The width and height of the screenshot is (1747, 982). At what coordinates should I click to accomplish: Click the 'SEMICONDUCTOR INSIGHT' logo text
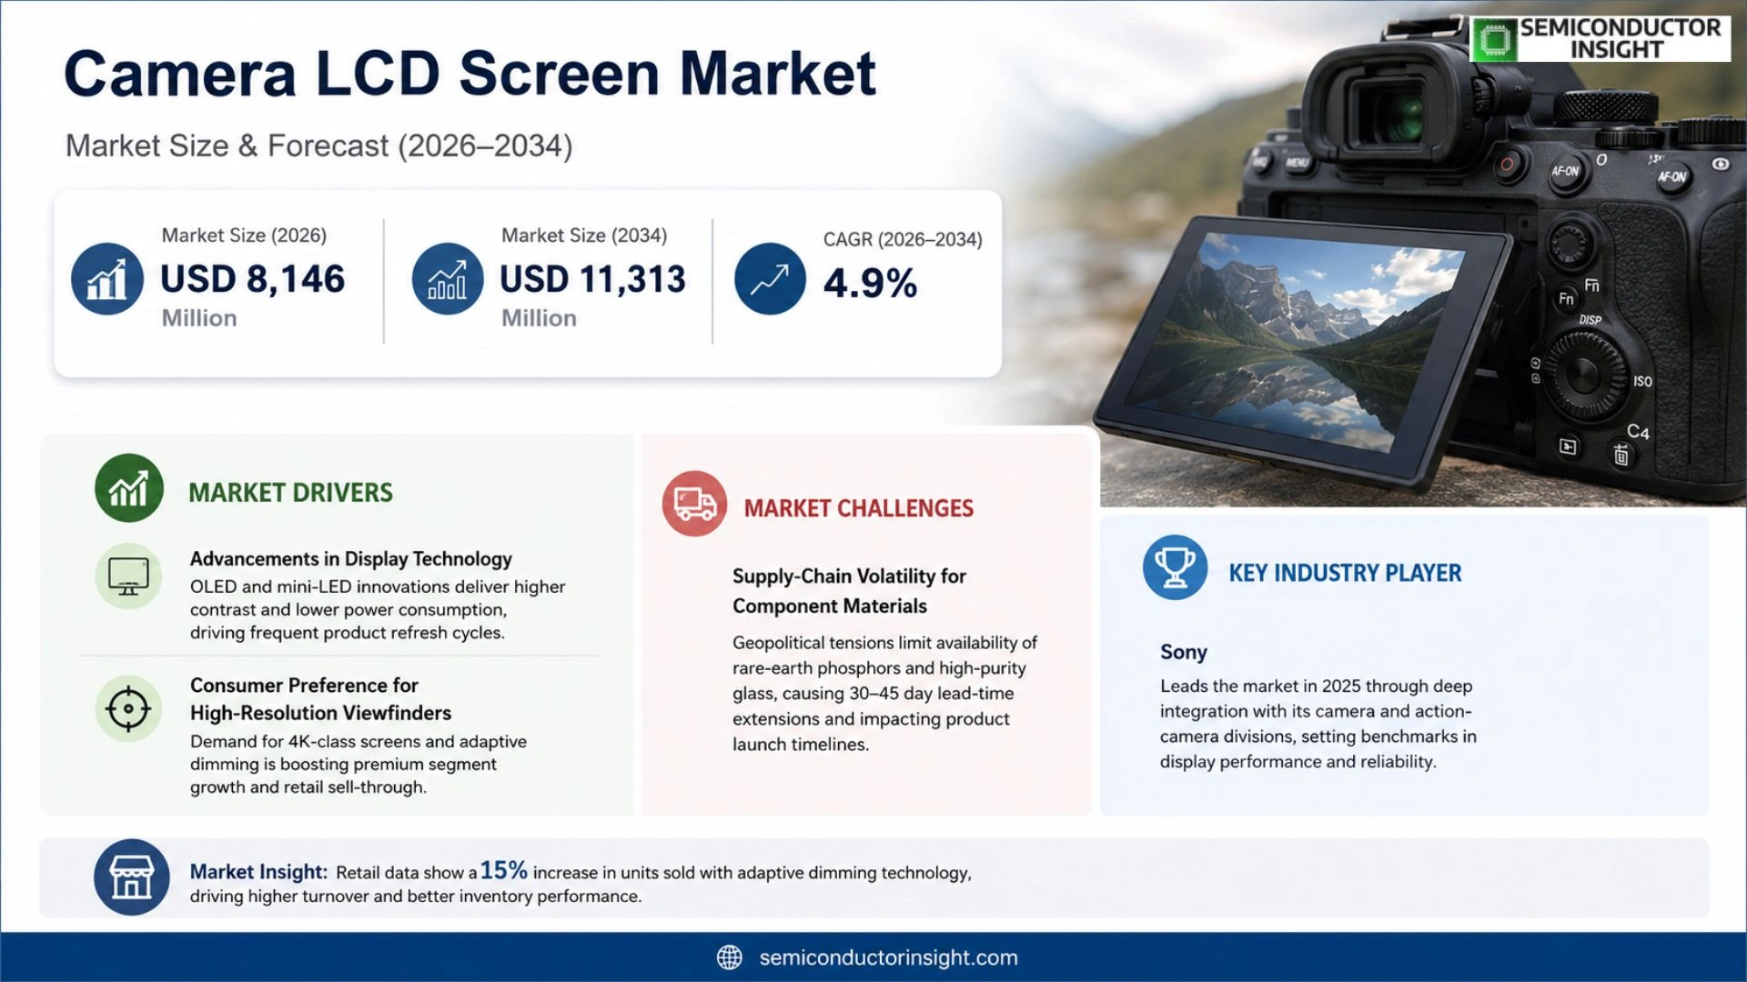point(1620,39)
